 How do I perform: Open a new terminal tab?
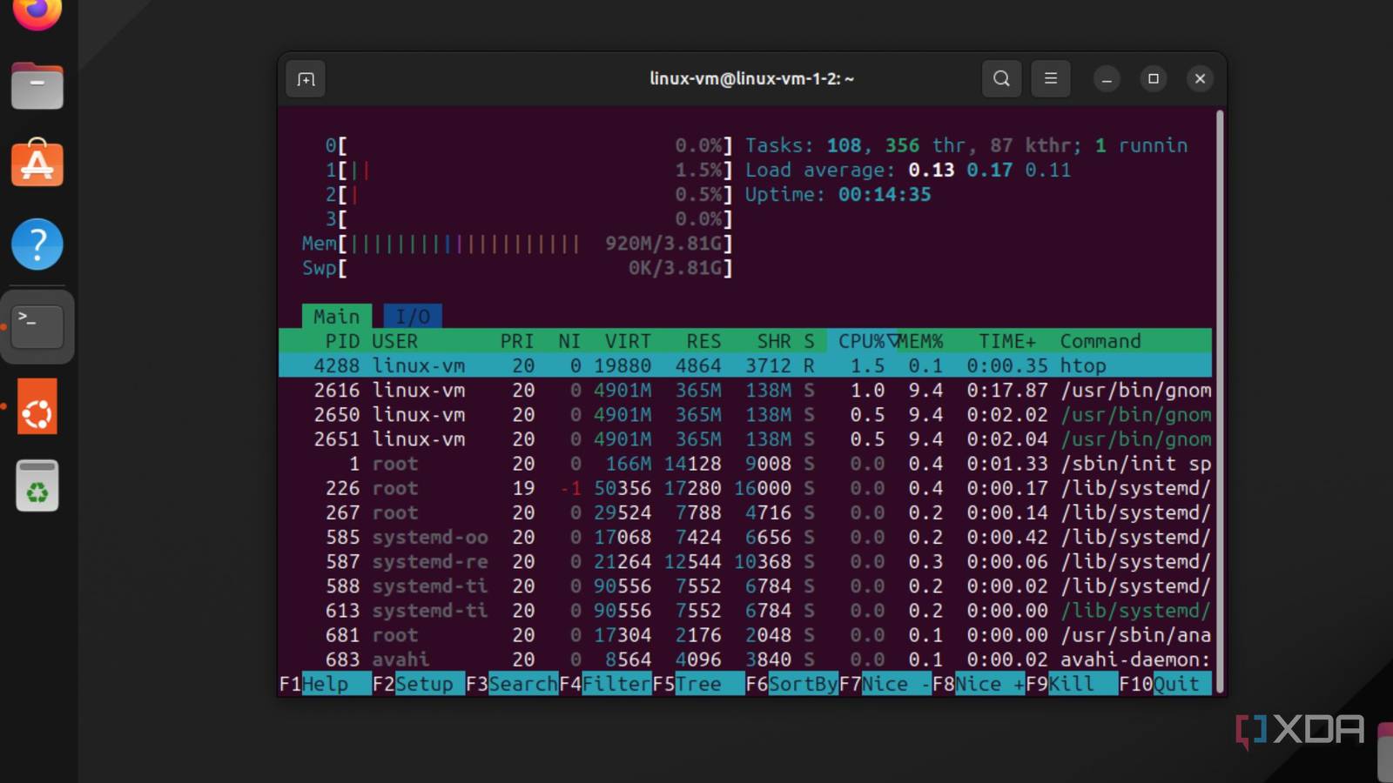click(306, 79)
